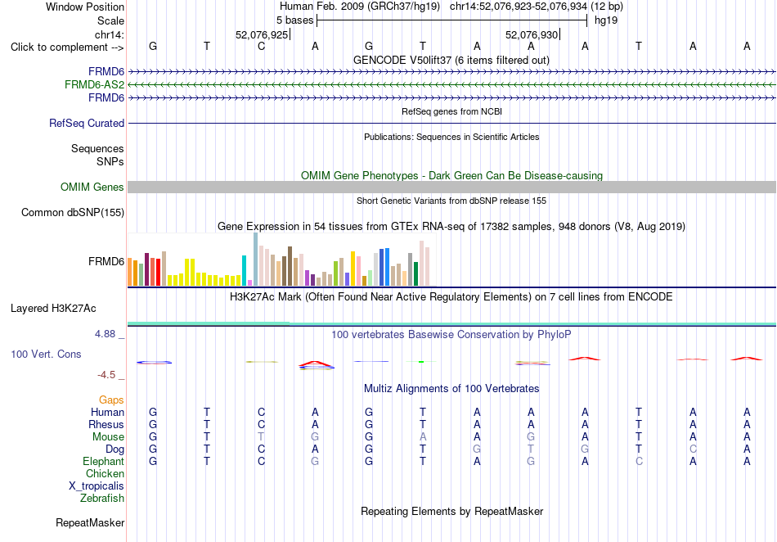Click the dark green bar in GTEx chart
This screenshot has width=777, height=542.
pyautogui.click(x=416, y=273)
